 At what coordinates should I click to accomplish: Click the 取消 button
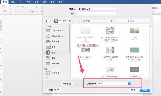(x=133, y=90)
